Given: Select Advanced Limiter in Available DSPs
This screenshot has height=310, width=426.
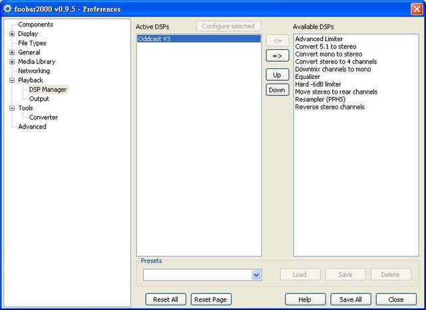Looking at the screenshot, I should (x=319, y=39).
